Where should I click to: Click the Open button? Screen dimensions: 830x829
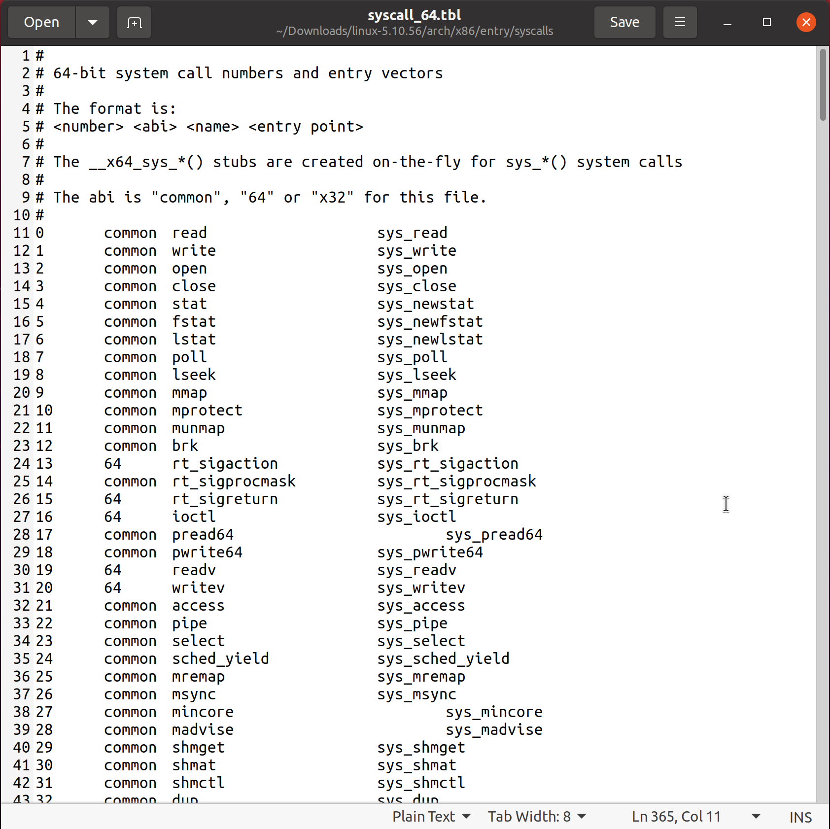pos(42,22)
